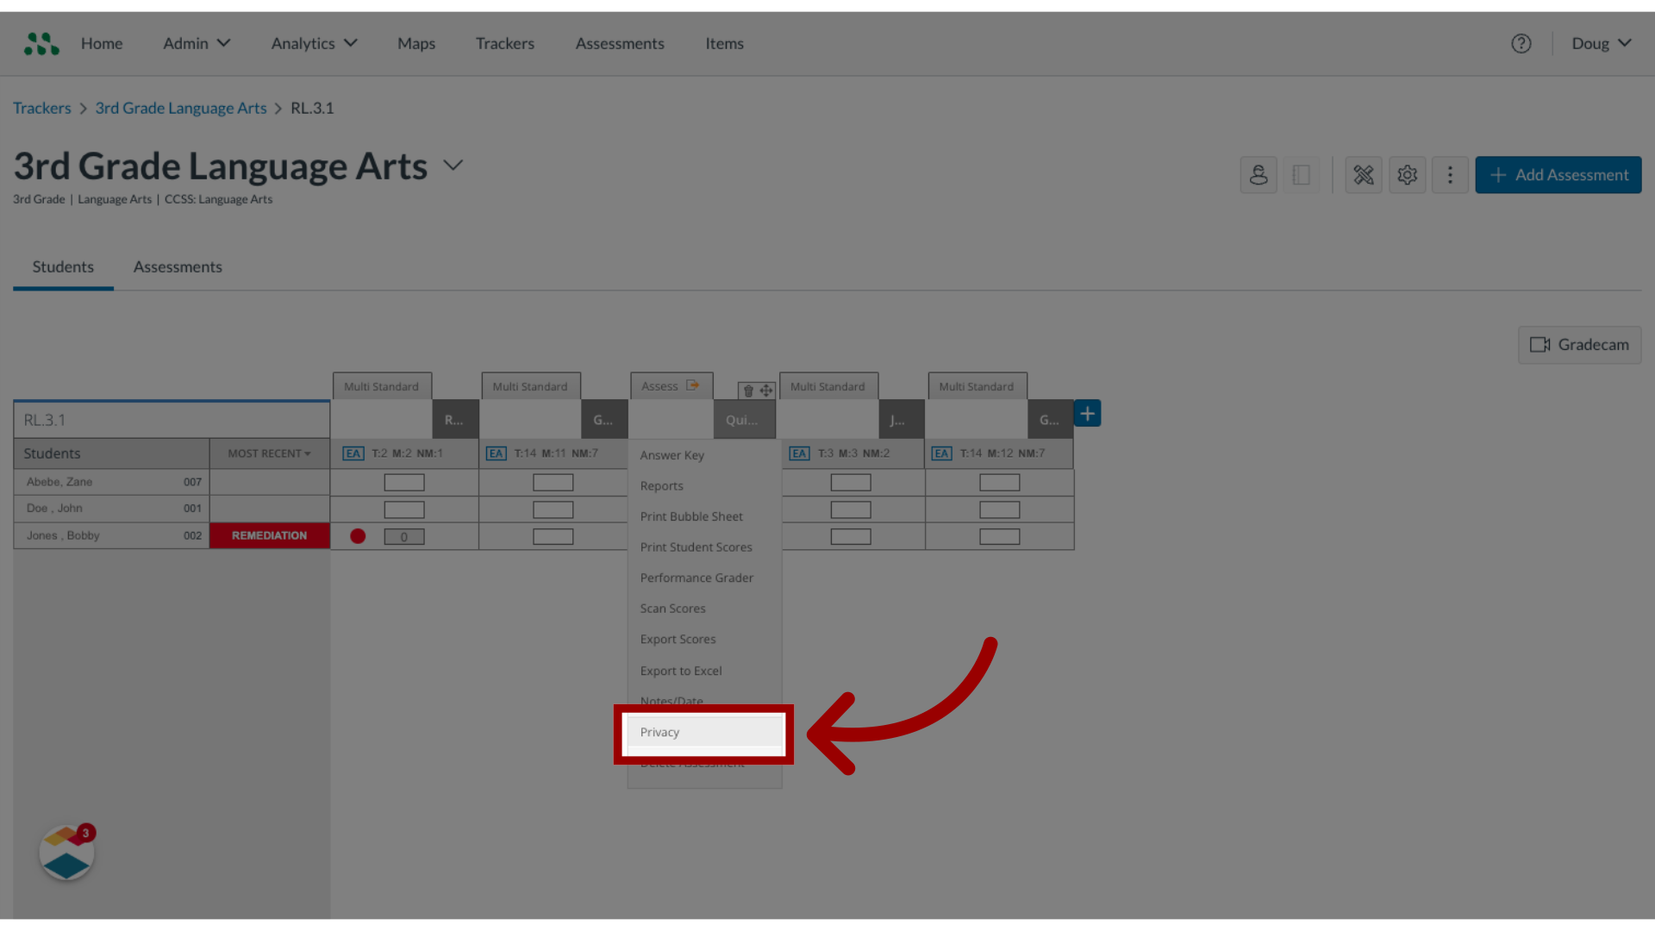Click the tools/scissors icon in toolbar
Screen dimensions: 1655x931
[1364, 175]
